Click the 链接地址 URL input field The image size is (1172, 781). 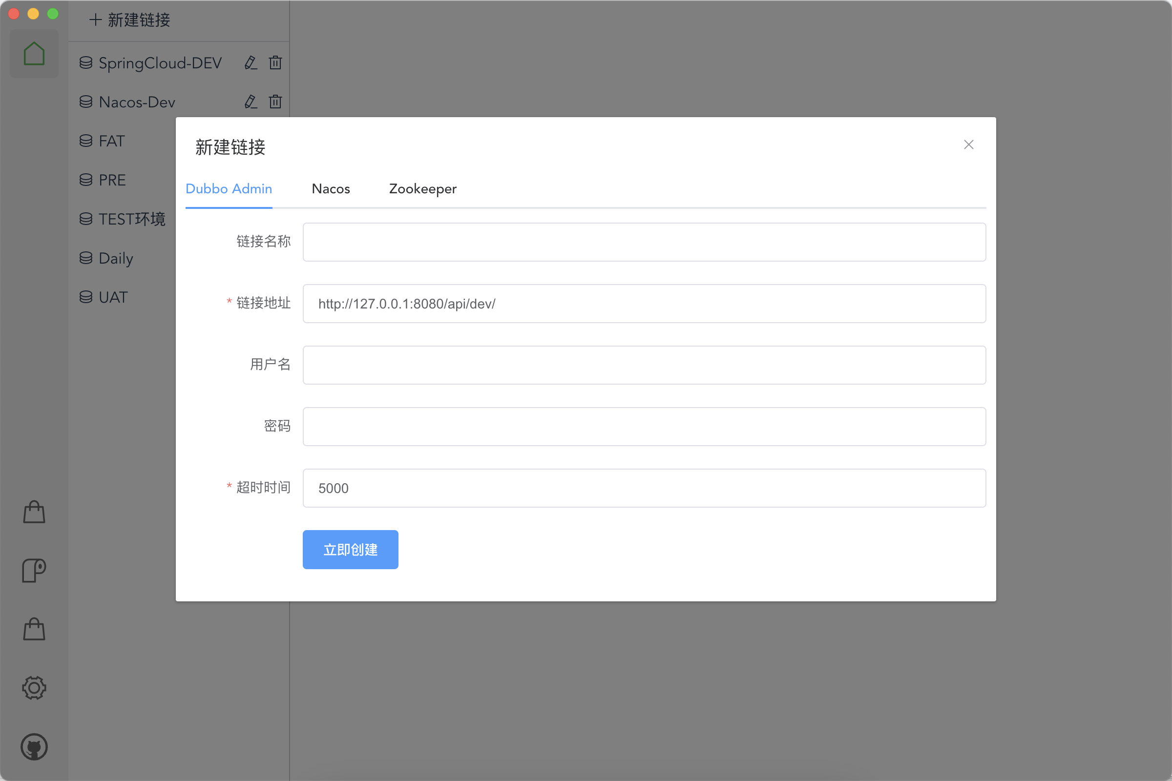[644, 304]
